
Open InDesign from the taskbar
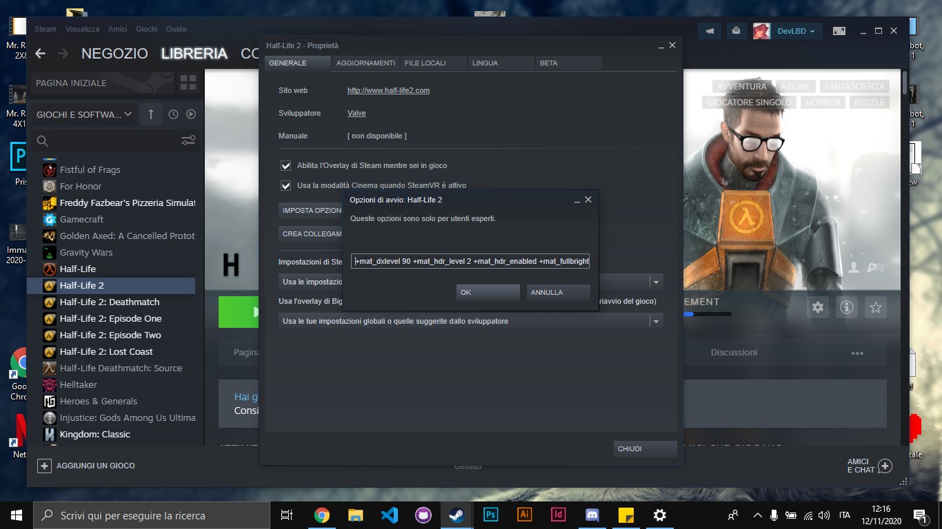pyautogui.click(x=559, y=515)
